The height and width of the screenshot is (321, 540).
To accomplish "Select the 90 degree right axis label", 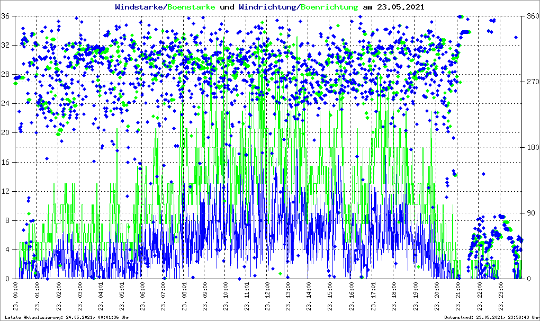I will click(529, 213).
